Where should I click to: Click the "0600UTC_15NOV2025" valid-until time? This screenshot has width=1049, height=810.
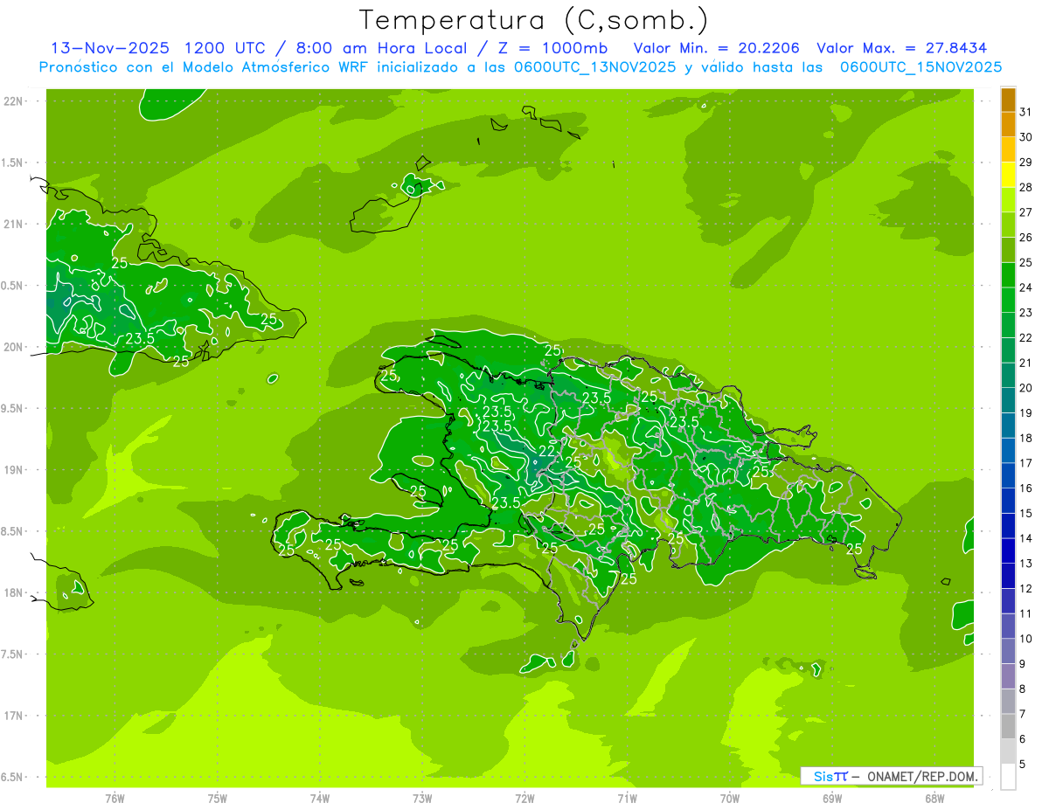[x=920, y=67]
